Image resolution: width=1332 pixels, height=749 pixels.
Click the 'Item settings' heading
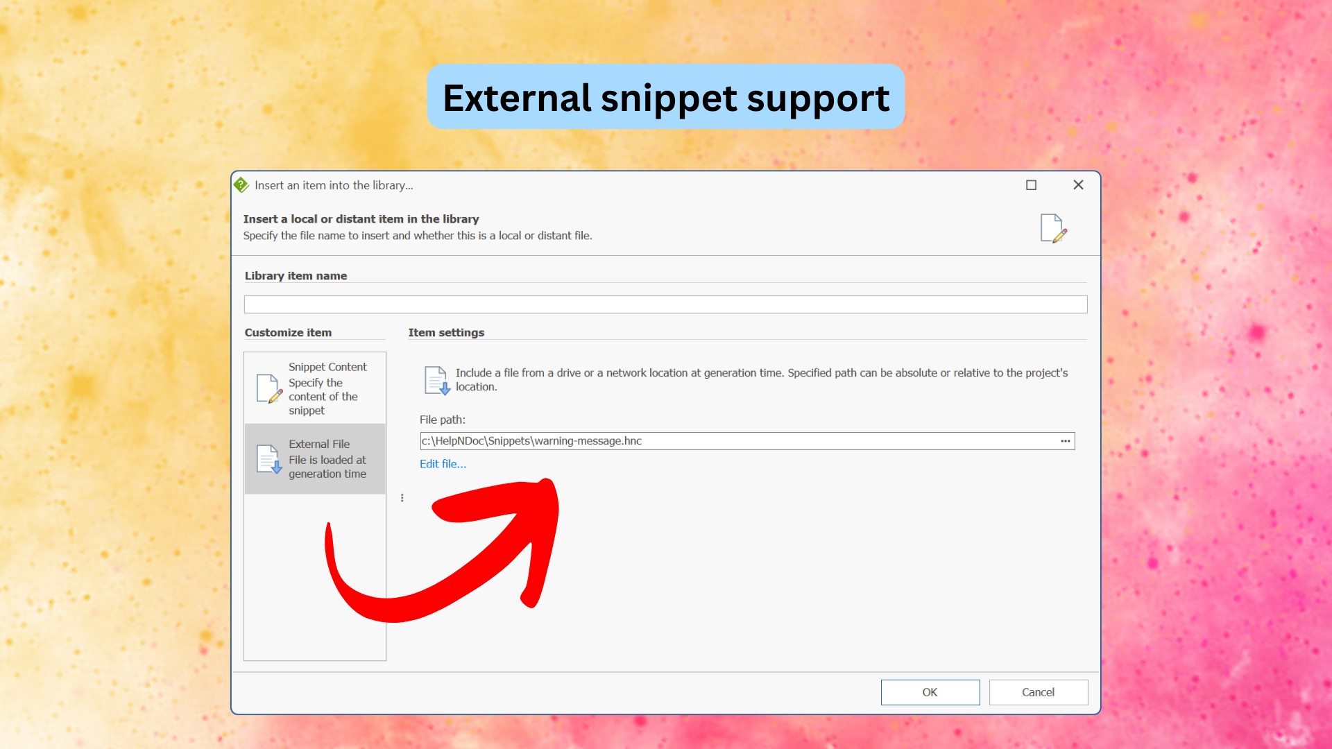coord(446,333)
